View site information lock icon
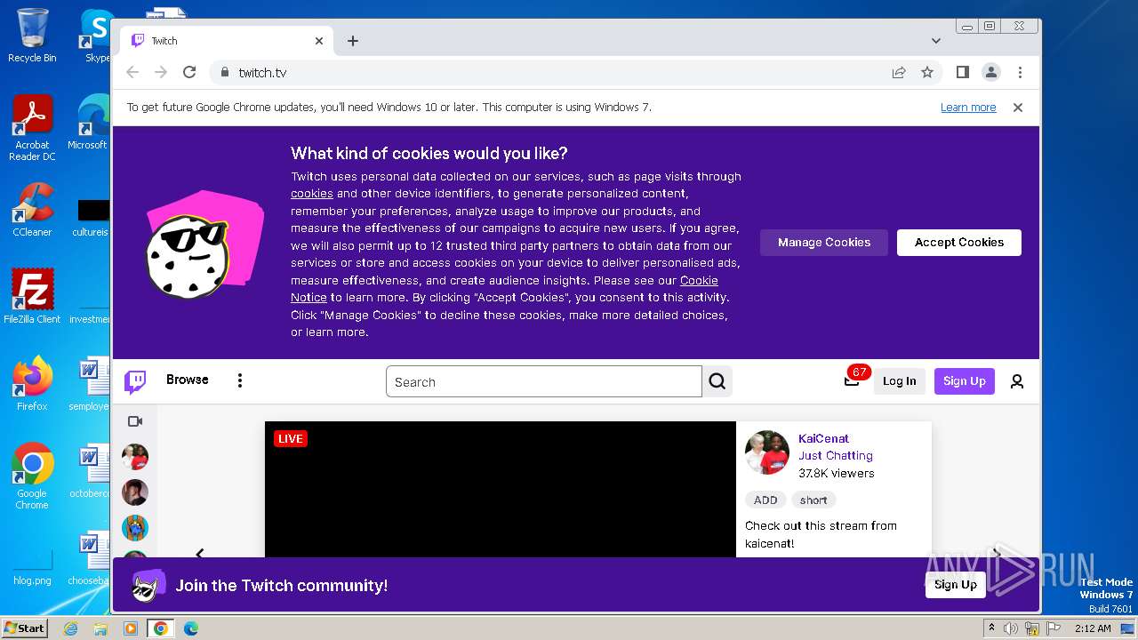 point(224,72)
